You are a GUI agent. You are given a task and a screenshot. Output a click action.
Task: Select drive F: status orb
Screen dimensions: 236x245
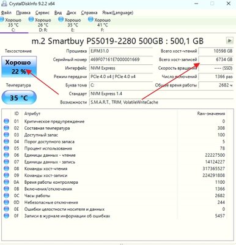(90, 20)
